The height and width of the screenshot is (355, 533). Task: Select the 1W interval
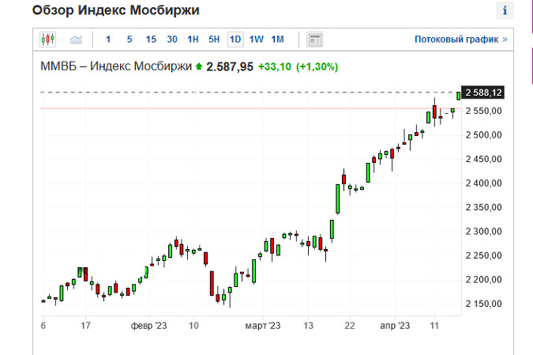pos(257,40)
